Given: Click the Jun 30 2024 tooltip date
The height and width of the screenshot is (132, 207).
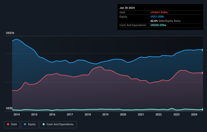Looking at the screenshot, I should tap(127, 8).
